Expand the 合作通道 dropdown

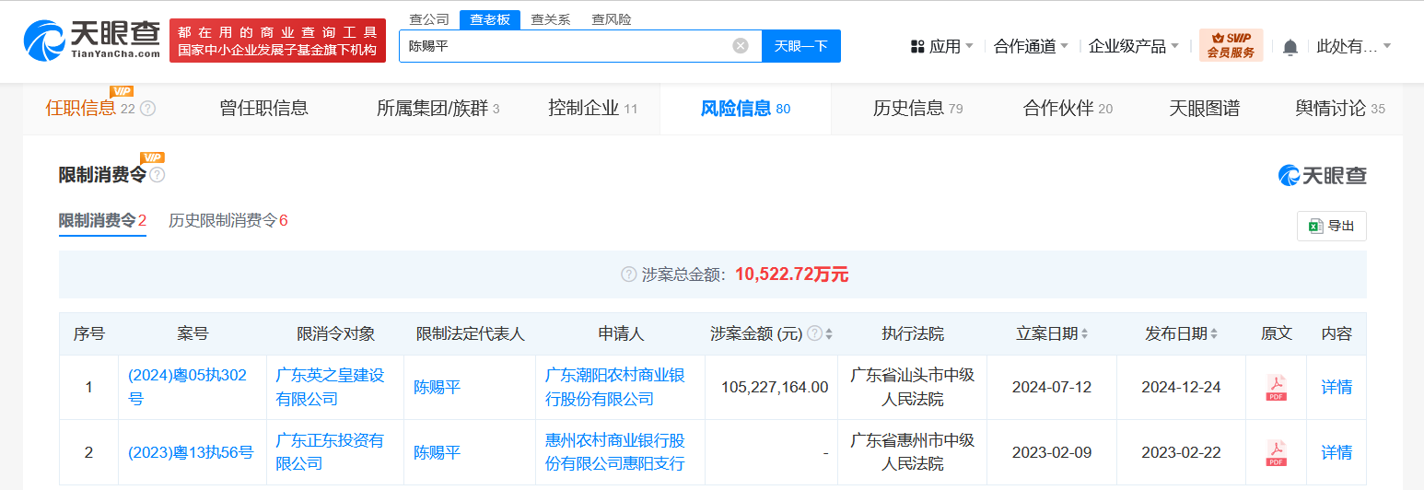[x=1031, y=46]
